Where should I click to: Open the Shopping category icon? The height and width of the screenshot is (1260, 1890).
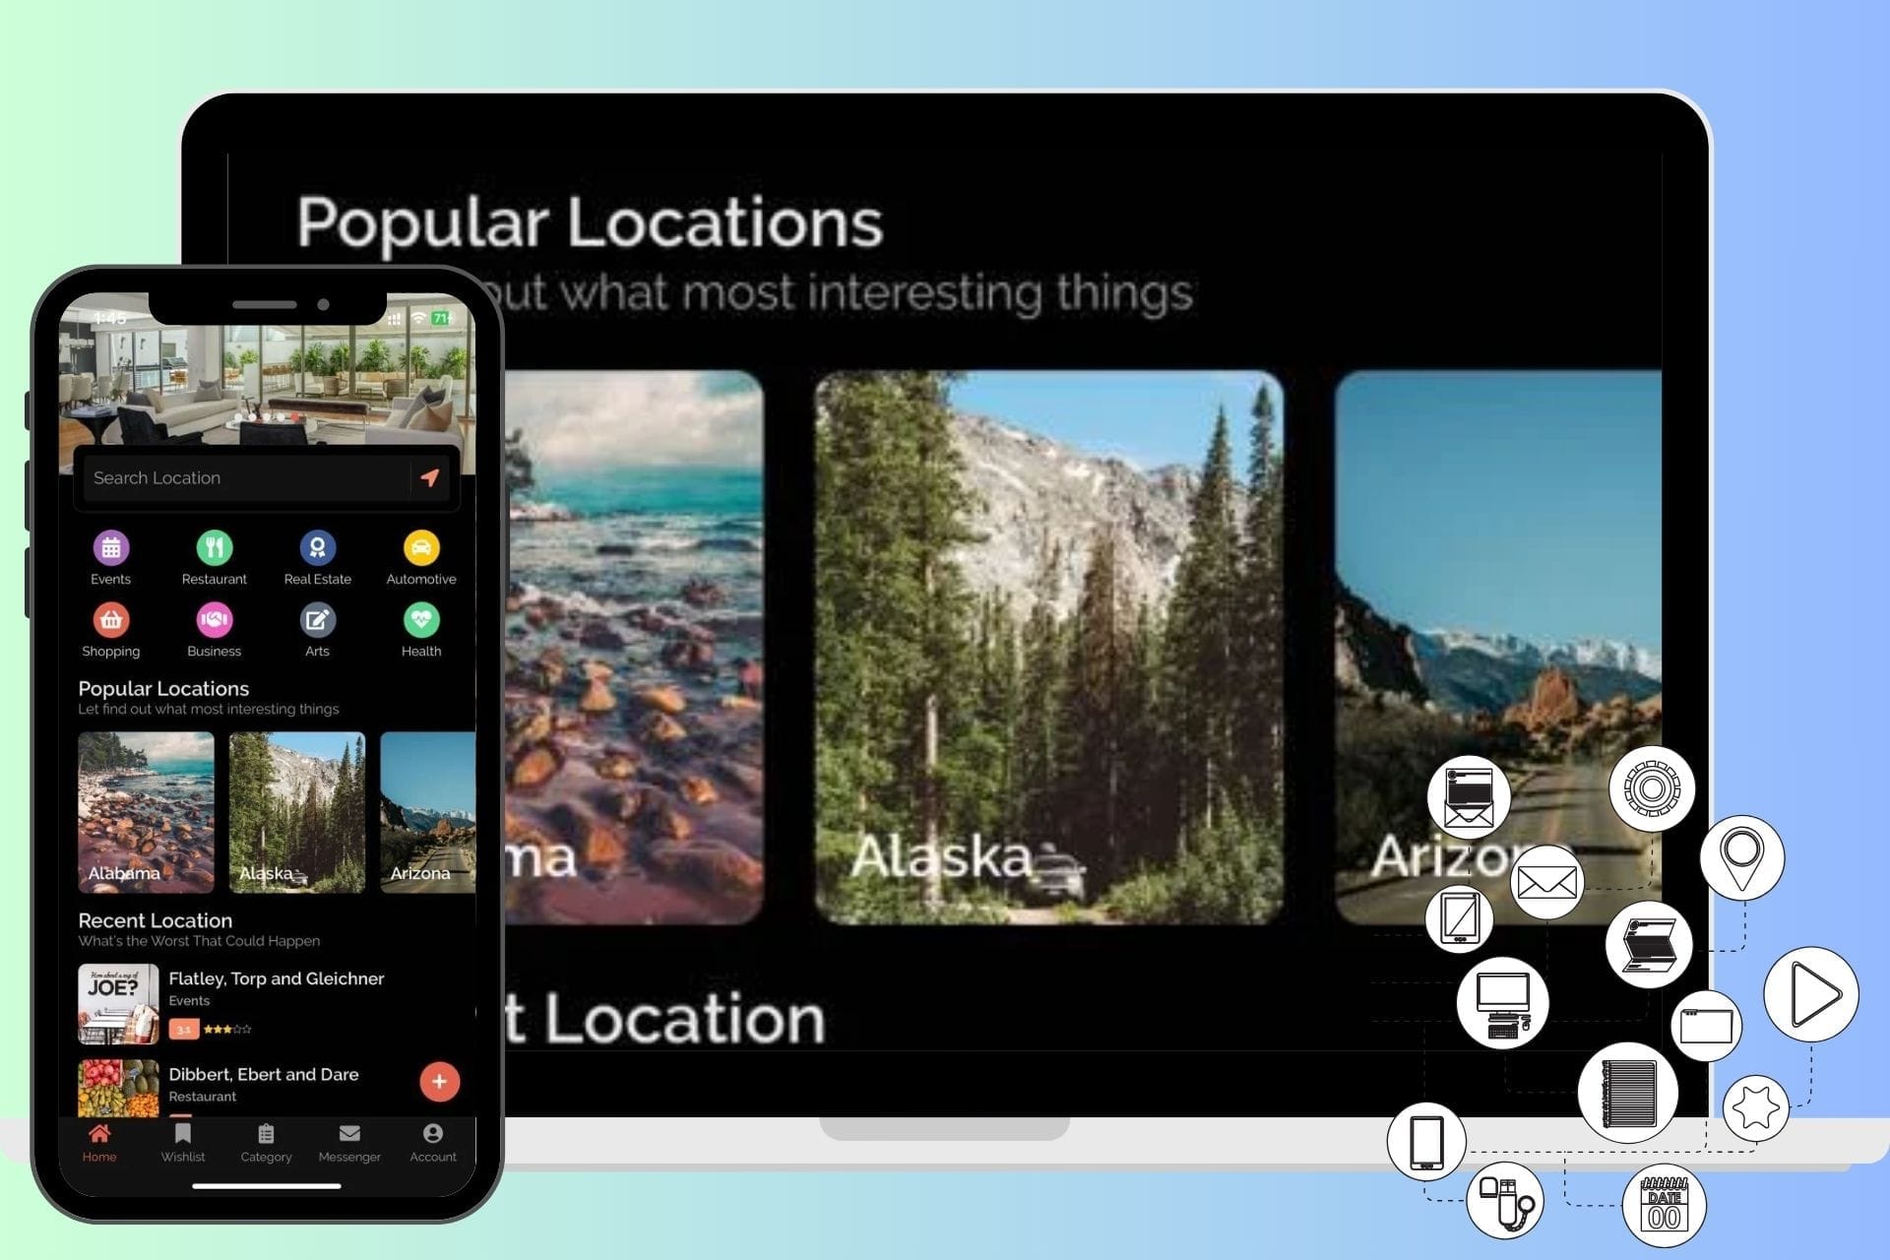point(111,619)
